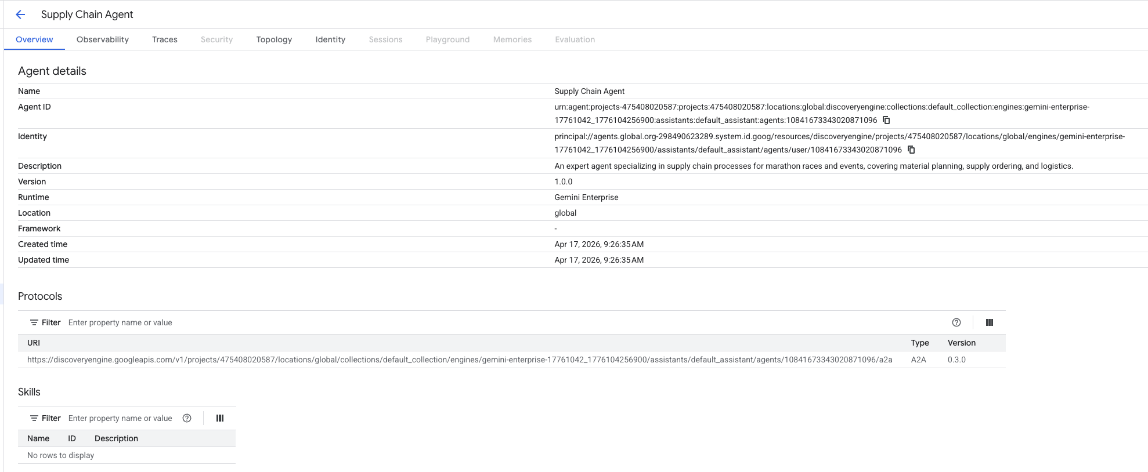
Task: Click the Identity principal value
Action: tap(839, 143)
